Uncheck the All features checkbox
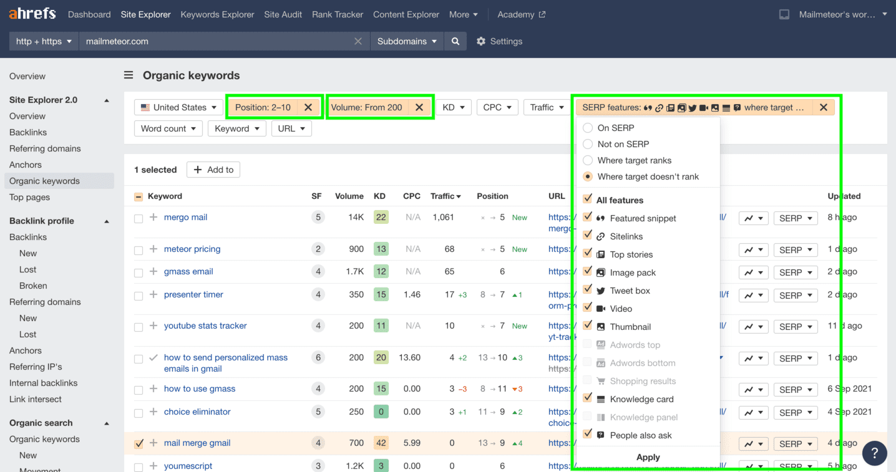Screen dimensions: 896x472 coord(587,199)
